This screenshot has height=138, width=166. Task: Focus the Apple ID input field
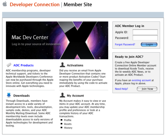point(145,32)
